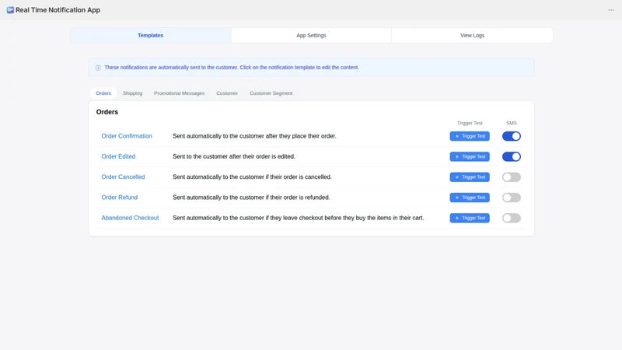
Task: Disable SMS for Order Confirmation
Action: (x=512, y=136)
